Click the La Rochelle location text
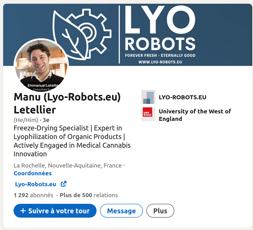The width and height of the screenshot is (253, 230). point(67,166)
